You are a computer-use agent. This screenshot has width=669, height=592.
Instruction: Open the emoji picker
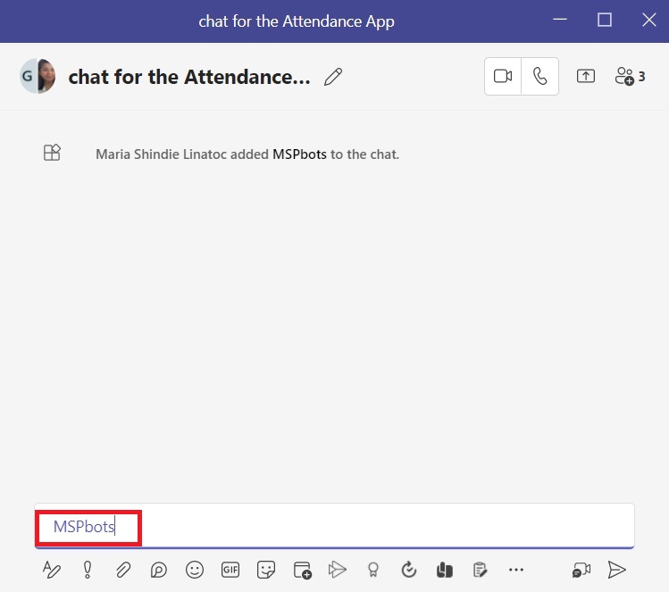click(195, 570)
